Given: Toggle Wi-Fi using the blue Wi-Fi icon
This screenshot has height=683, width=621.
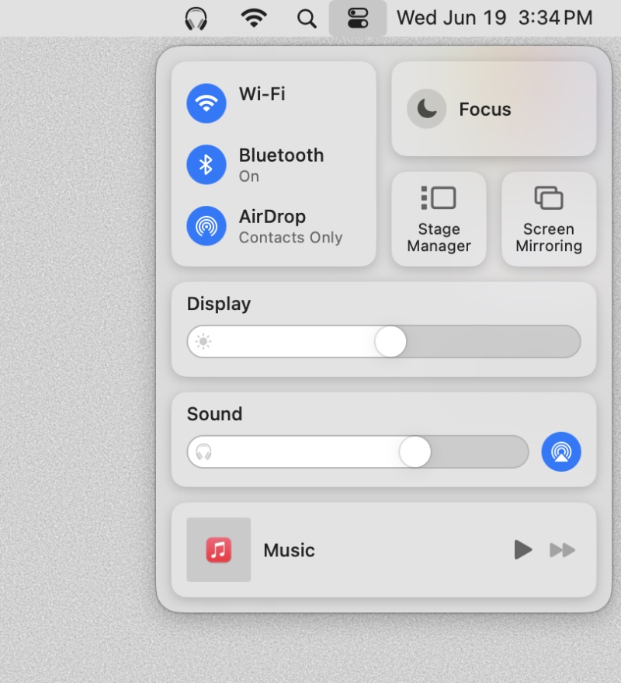Looking at the screenshot, I should (x=206, y=103).
